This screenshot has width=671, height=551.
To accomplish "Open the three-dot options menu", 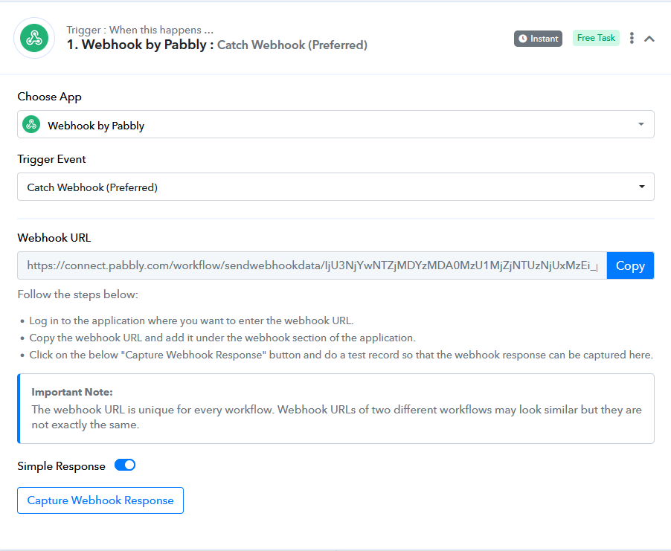I will pos(632,38).
